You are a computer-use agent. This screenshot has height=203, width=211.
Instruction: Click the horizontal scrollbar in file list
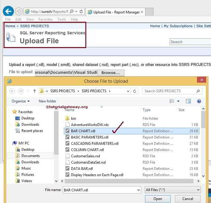pyautogui.click(x=129, y=181)
